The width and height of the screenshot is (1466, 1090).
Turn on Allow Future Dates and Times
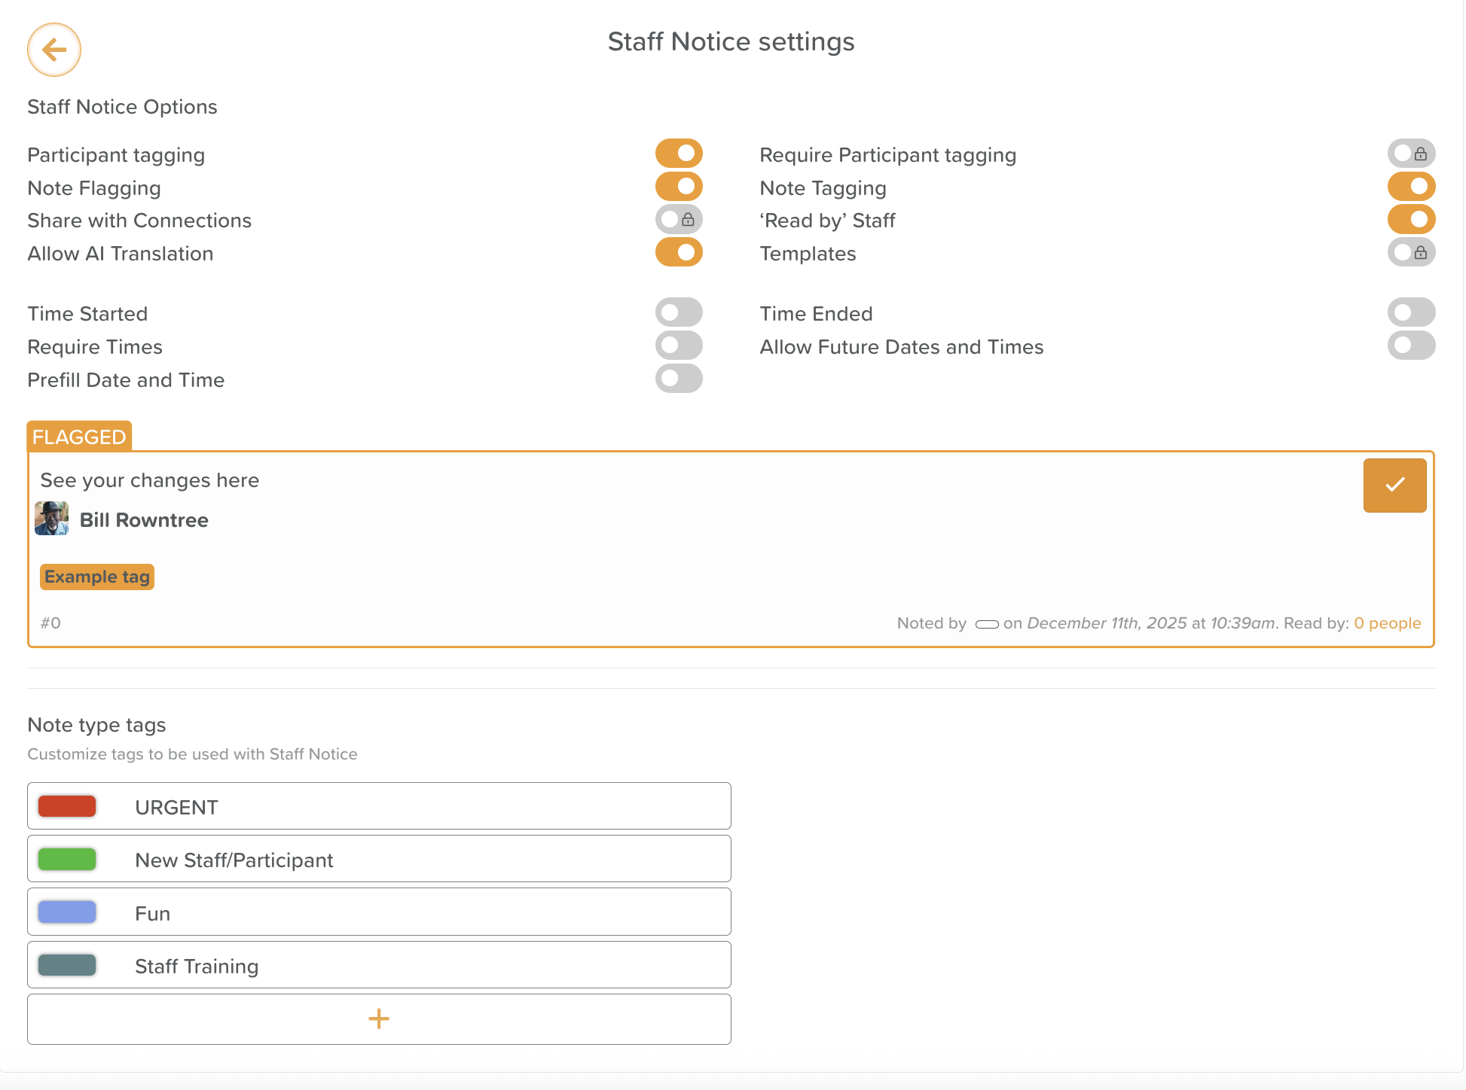coord(1411,346)
